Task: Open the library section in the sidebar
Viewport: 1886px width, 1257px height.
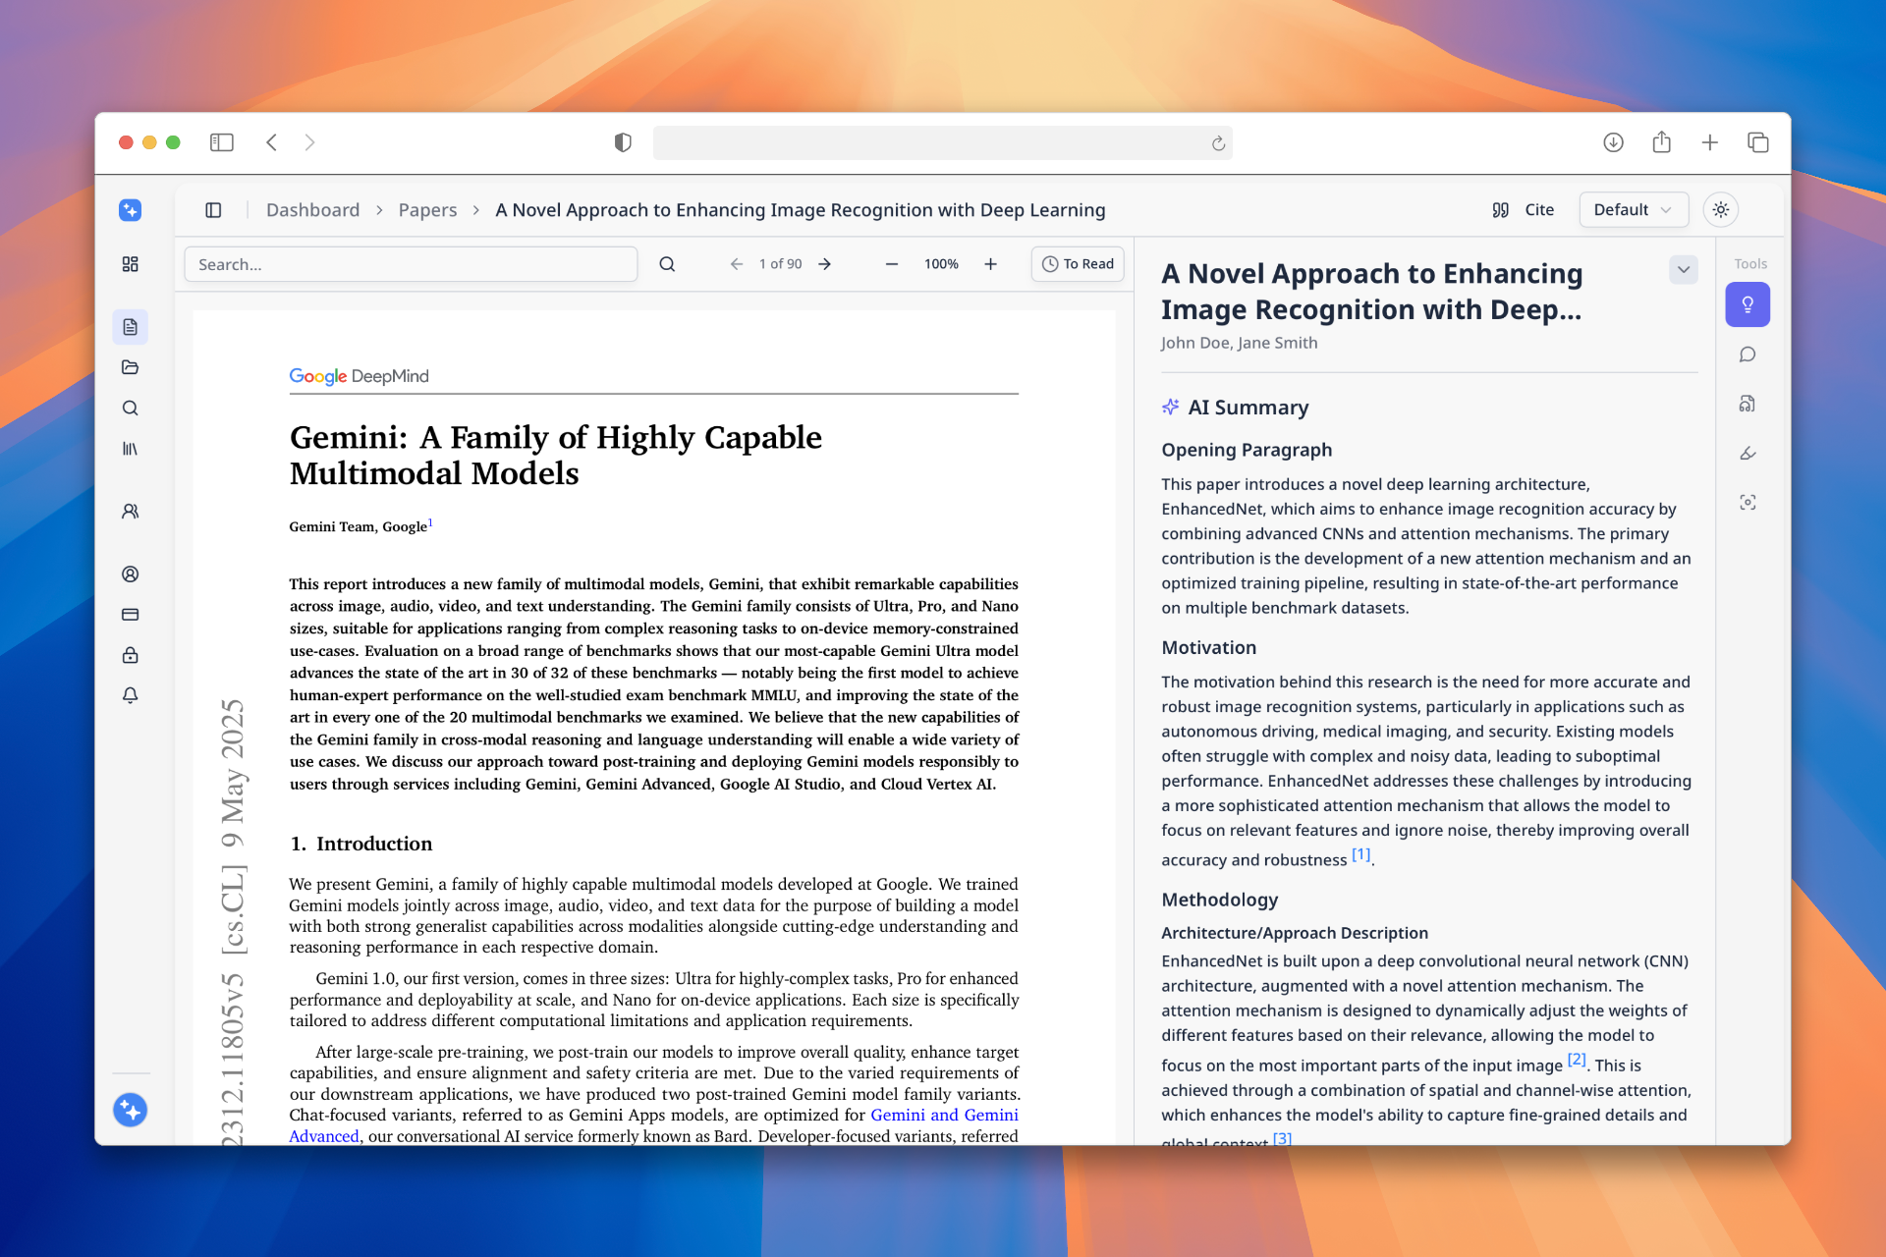Action: click(x=131, y=449)
